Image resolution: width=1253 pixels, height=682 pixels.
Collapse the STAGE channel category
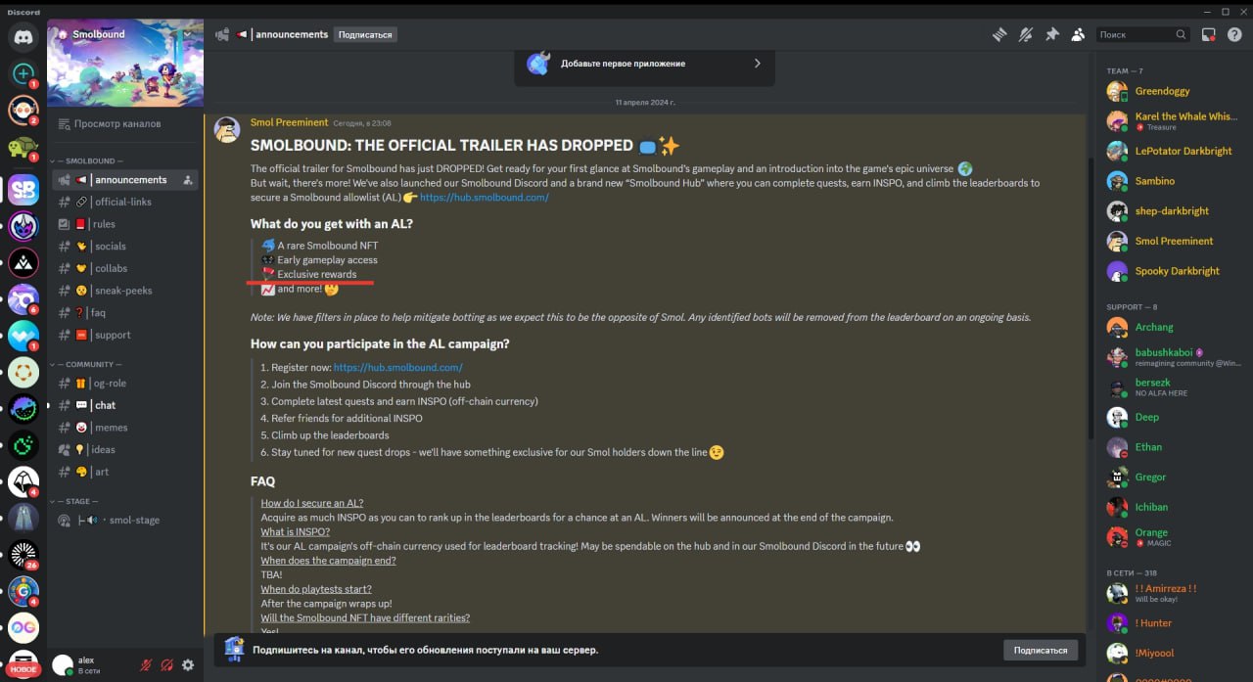[76, 501]
